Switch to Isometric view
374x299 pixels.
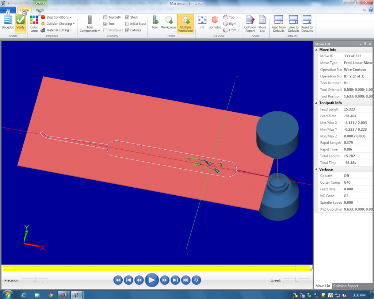tap(215, 23)
